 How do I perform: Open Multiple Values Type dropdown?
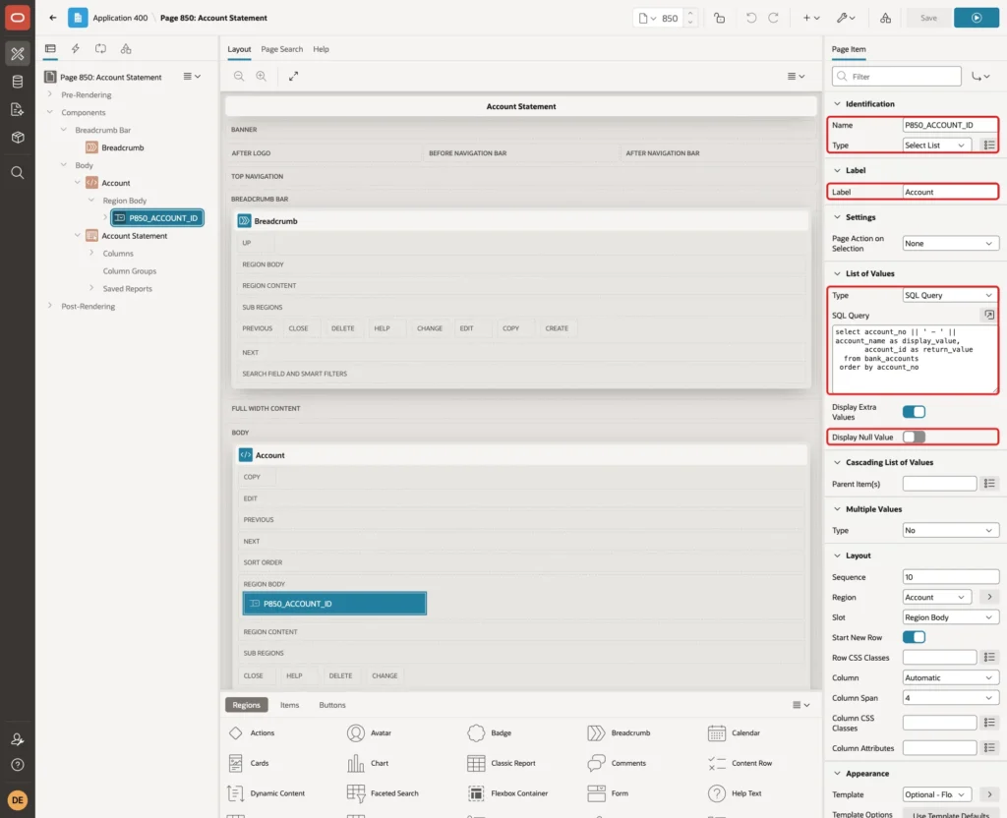click(951, 530)
